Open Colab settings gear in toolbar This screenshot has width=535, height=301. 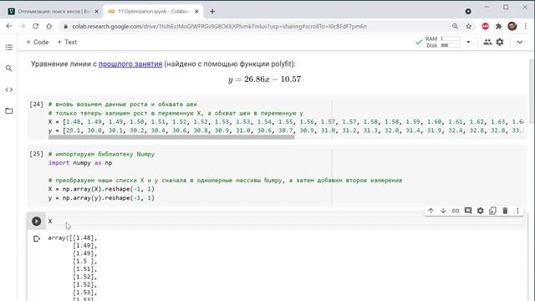(x=500, y=42)
